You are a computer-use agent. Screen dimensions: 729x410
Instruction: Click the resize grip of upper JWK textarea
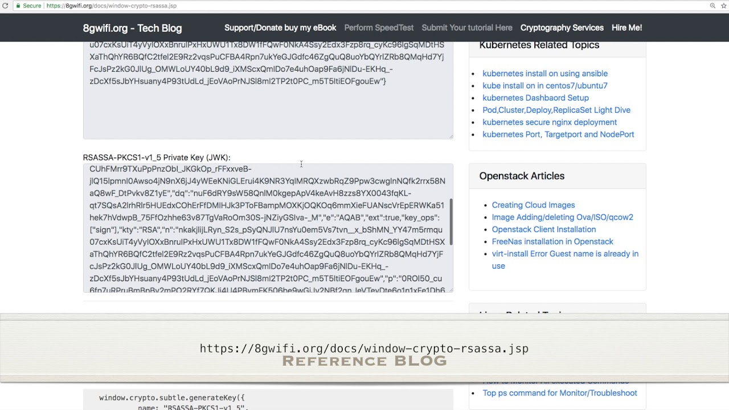(x=450, y=136)
